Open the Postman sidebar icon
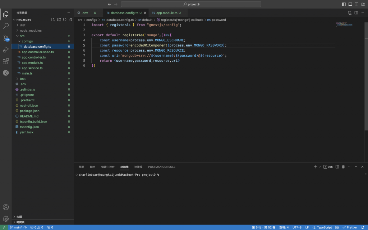368x230 pixels. coord(6,73)
